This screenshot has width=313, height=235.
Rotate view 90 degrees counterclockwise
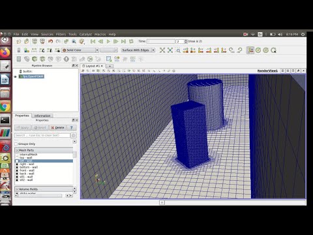click(239, 50)
